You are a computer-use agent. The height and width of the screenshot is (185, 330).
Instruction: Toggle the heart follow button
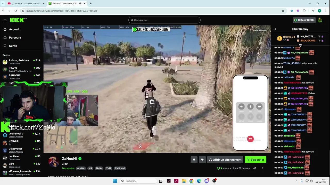(202, 160)
